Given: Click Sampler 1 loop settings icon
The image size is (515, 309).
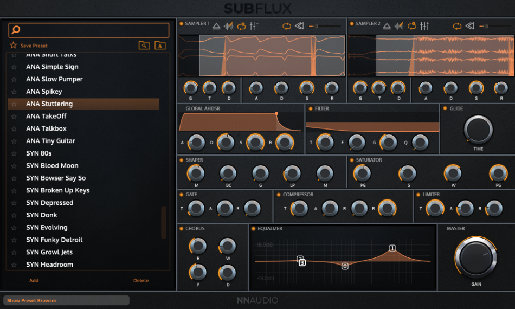Looking at the screenshot, I should click(x=241, y=26).
